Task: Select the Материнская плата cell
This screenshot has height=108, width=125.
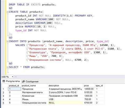Action: click(35, 92)
